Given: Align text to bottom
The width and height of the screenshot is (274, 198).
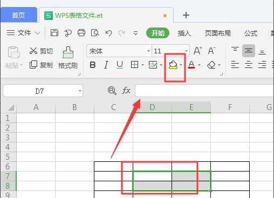Looking at the screenshot, I should coord(262,52).
